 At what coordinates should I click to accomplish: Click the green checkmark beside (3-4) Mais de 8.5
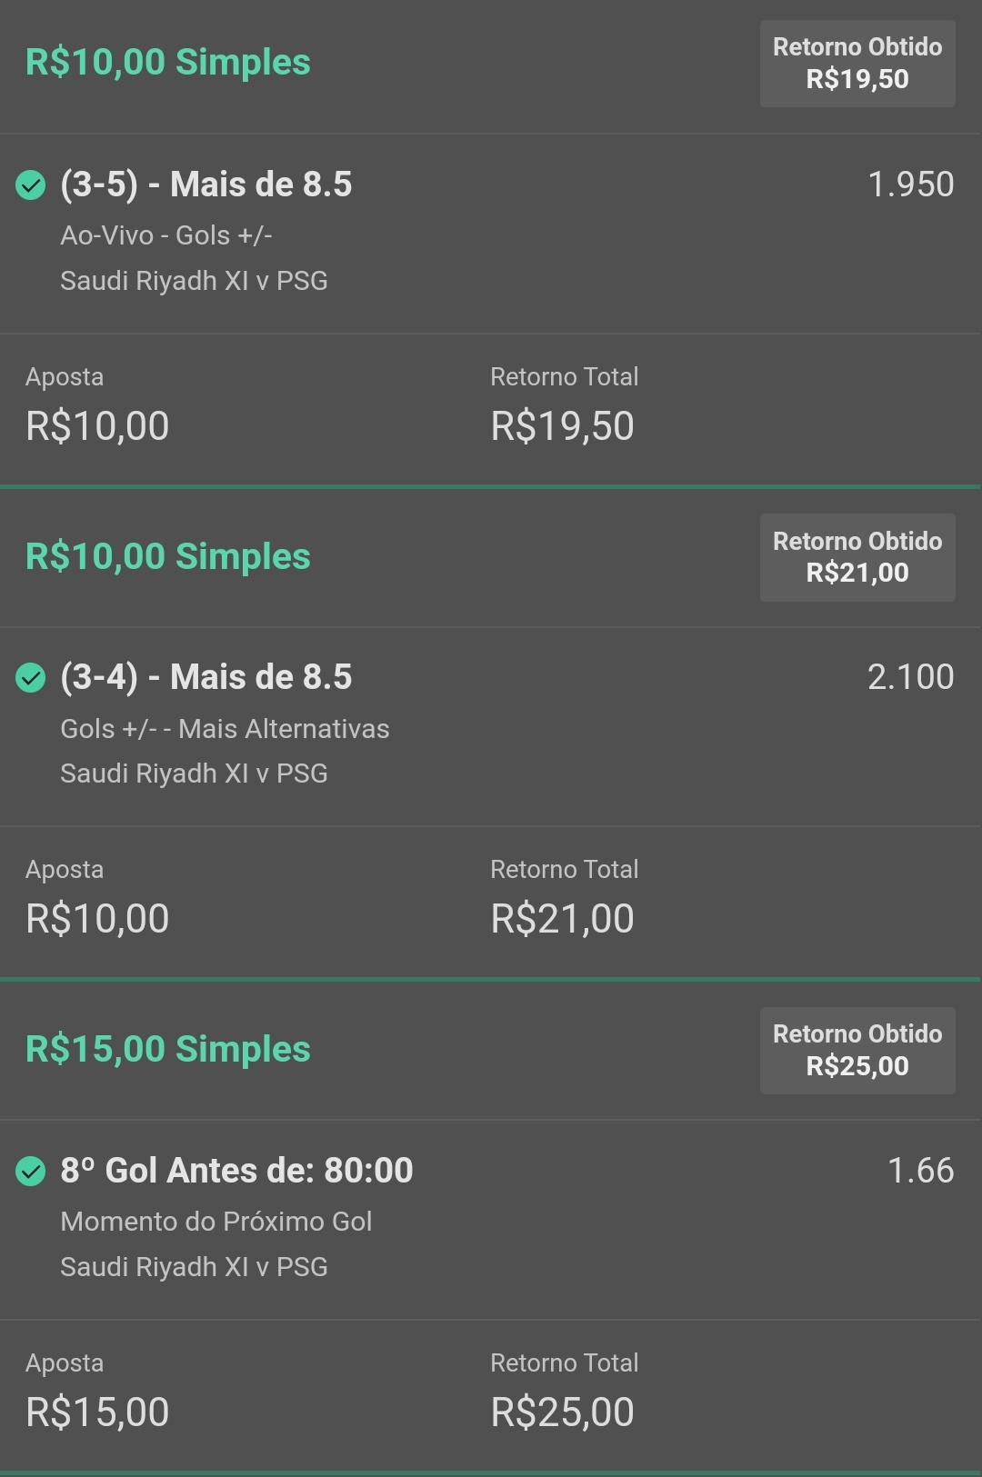tap(31, 678)
